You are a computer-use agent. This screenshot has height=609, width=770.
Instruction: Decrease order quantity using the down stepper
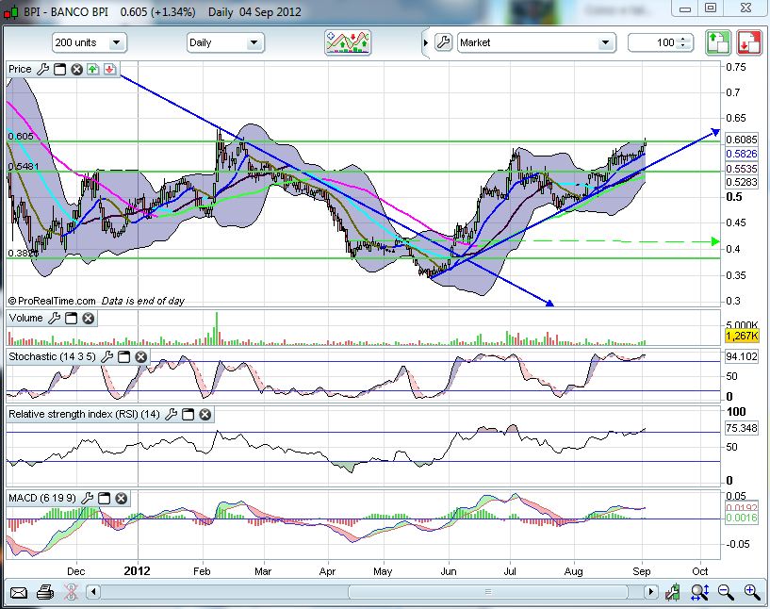coord(683,46)
